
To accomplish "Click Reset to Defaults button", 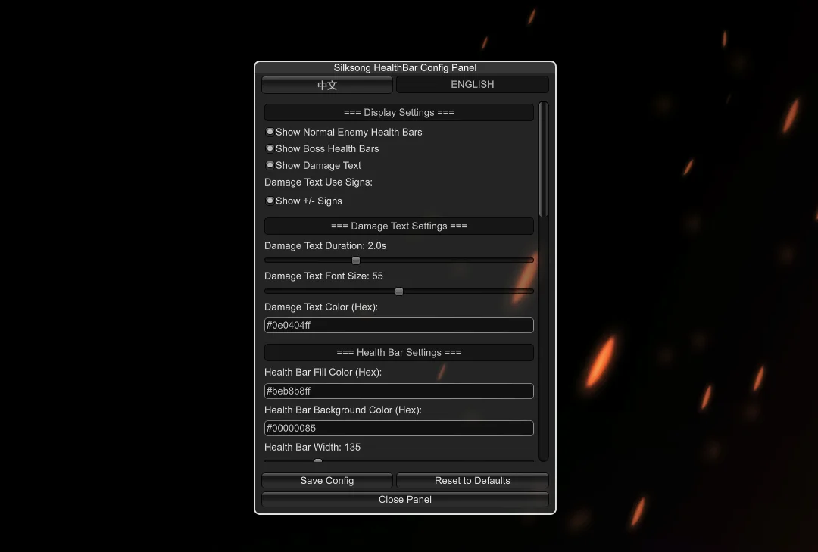I will 472,481.
